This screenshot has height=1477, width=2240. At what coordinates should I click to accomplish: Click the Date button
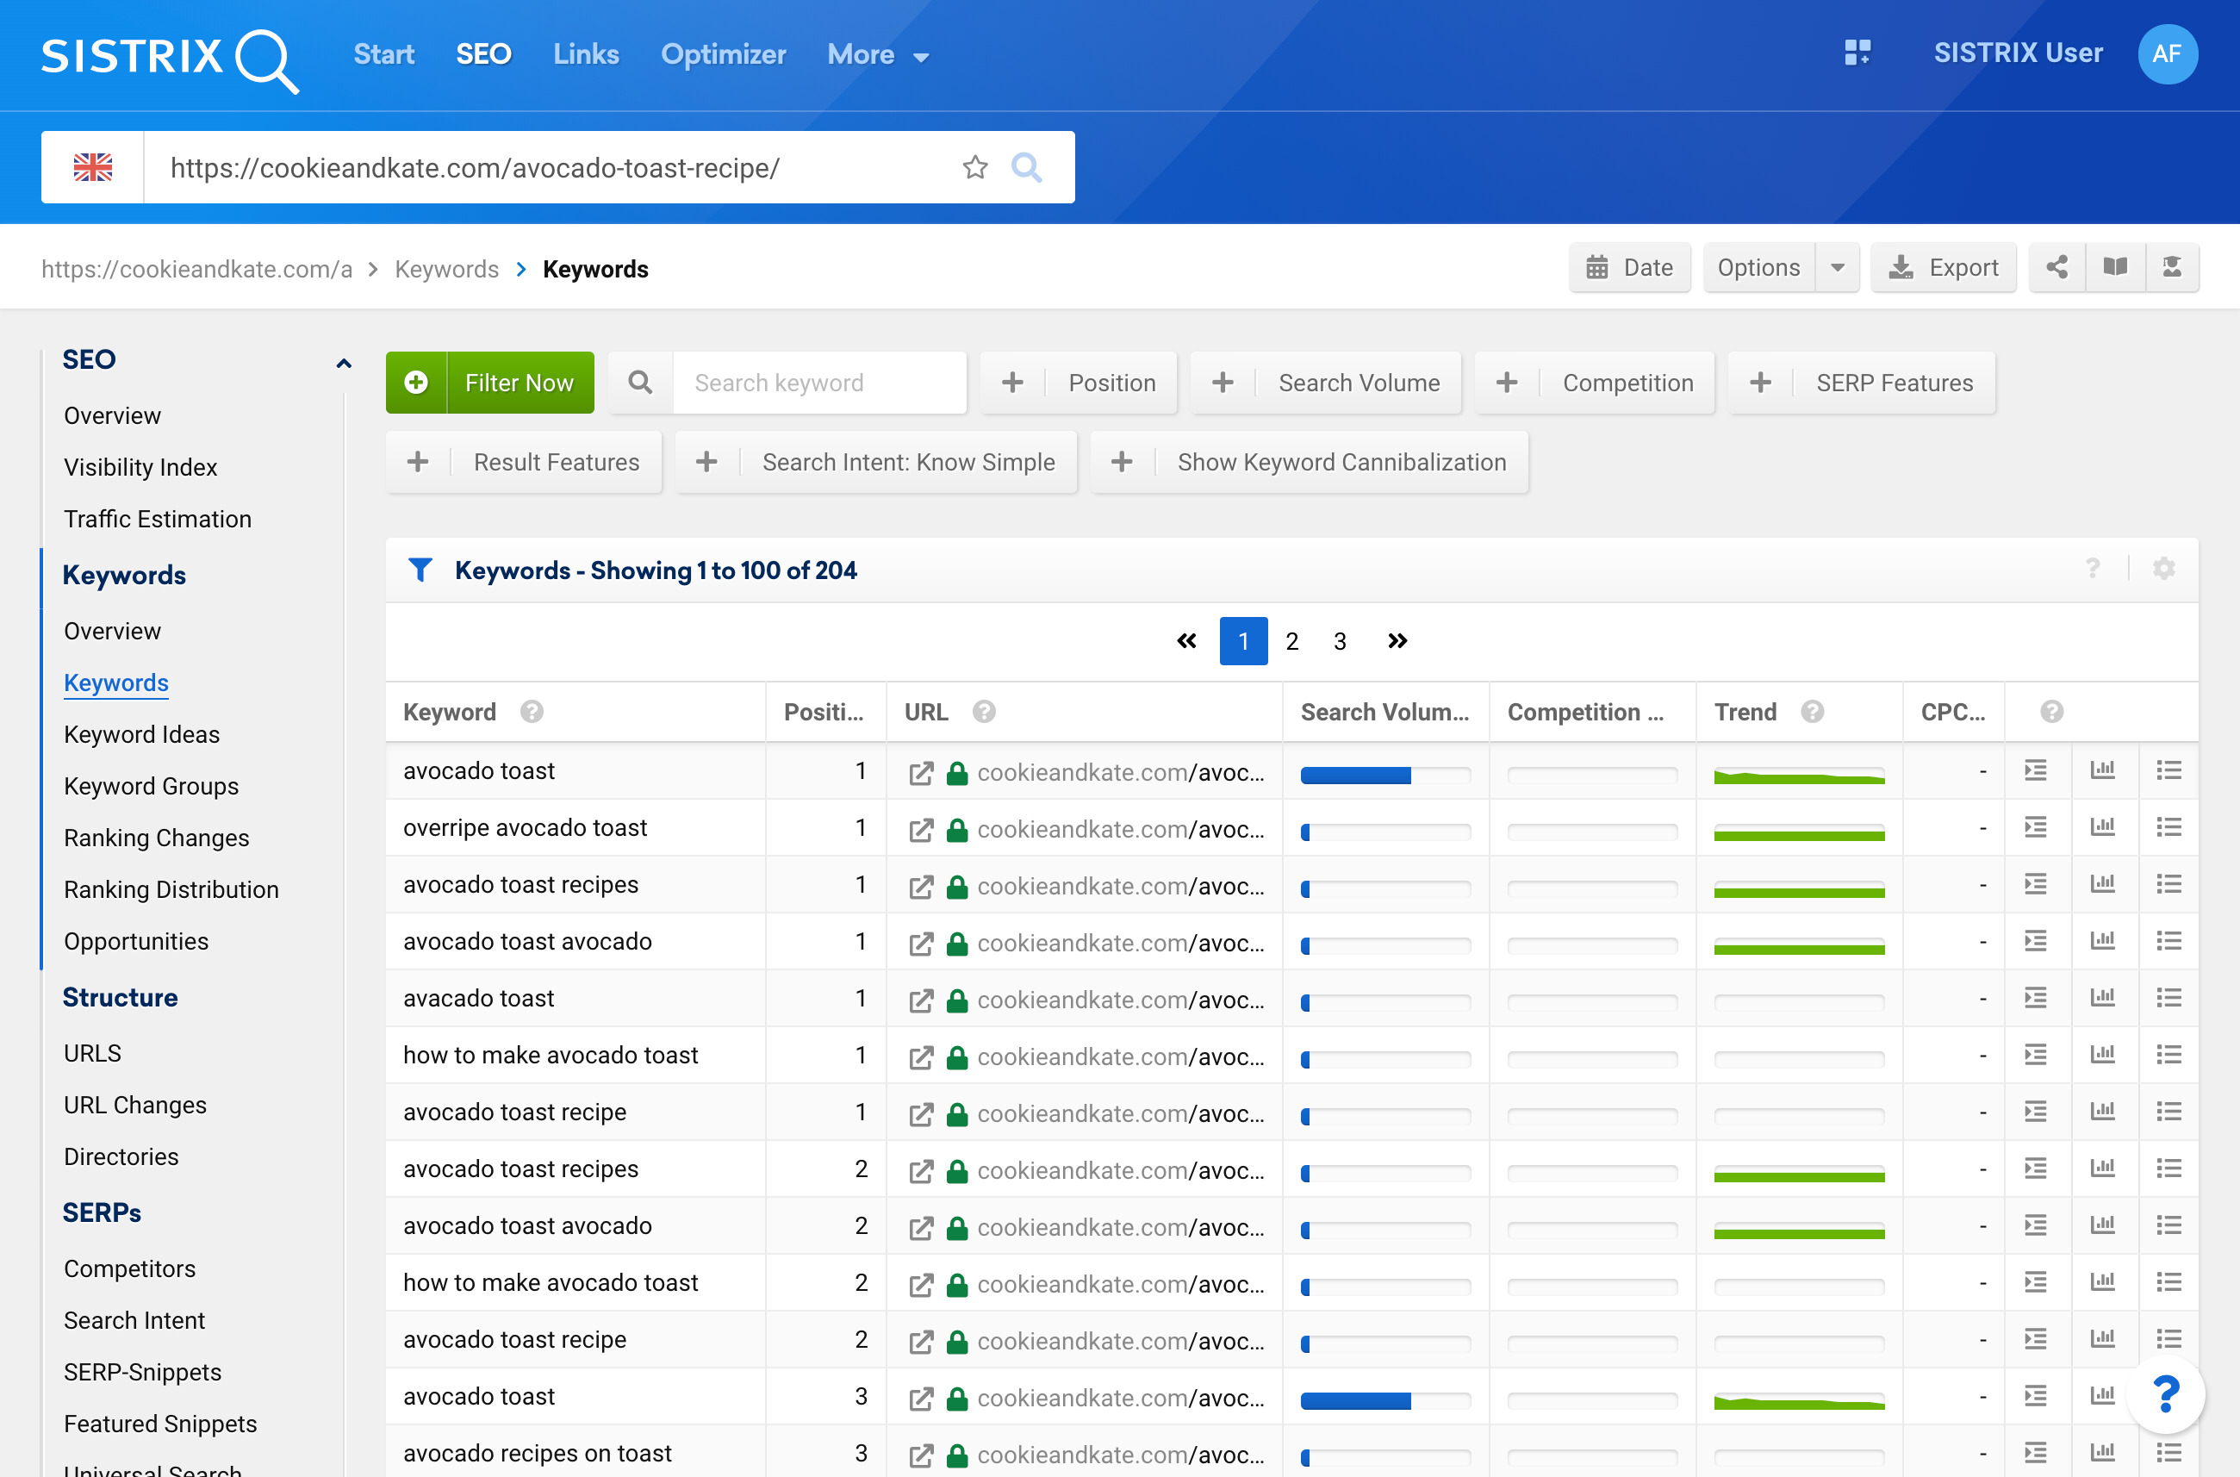(1629, 267)
